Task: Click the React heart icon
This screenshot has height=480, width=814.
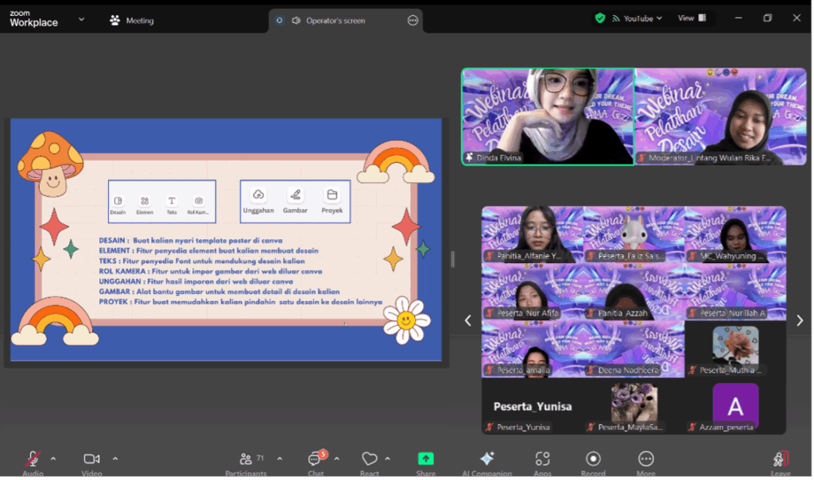Action: [369, 460]
